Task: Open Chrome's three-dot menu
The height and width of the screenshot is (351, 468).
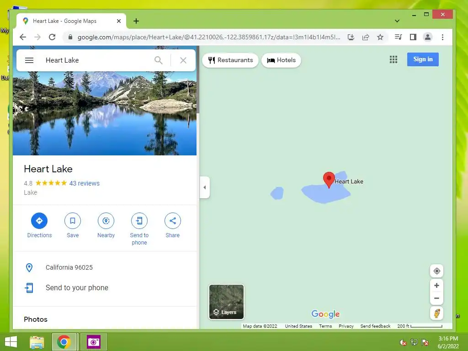Action: (x=442, y=37)
